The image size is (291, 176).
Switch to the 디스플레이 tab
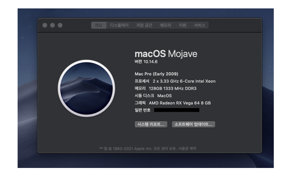[x=119, y=25]
